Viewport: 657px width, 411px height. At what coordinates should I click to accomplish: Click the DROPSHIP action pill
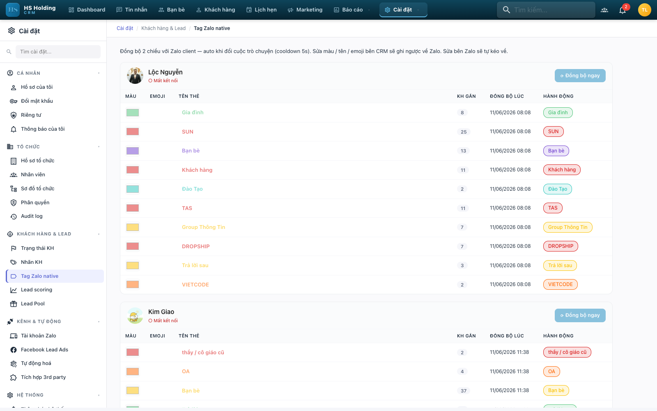coord(561,246)
